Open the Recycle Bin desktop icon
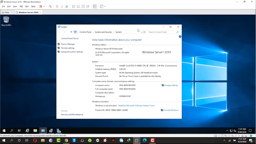The height and width of the screenshot is (144, 256). click(x=6, y=21)
